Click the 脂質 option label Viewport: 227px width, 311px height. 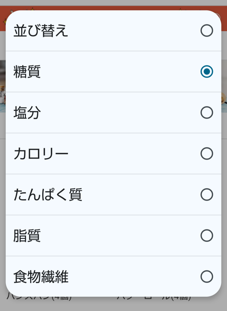tap(27, 236)
